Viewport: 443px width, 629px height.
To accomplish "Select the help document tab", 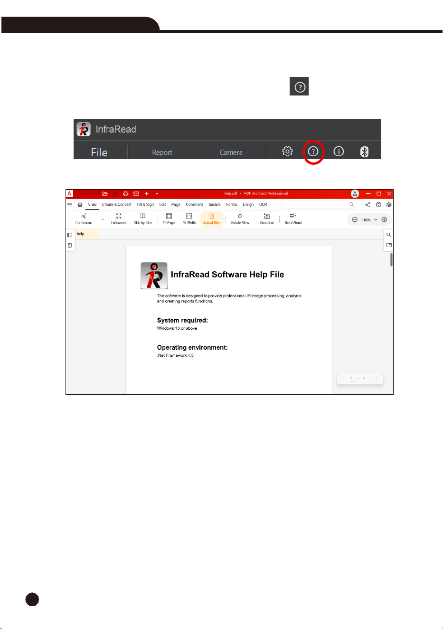I will [87, 234].
